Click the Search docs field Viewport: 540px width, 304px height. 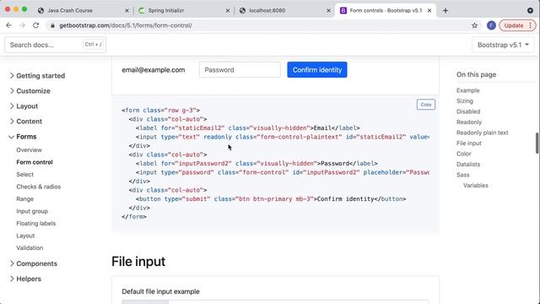(x=55, y=45)
